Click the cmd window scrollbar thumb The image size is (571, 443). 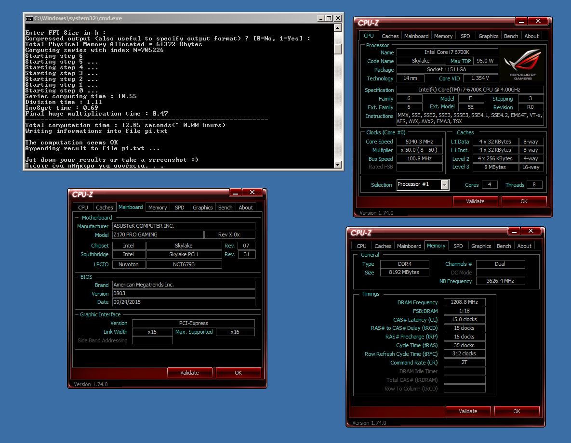click(x=338, y=49)
